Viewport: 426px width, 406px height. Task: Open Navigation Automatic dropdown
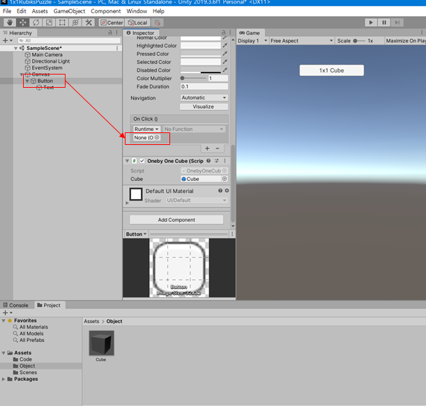click(x=204, y=97)
